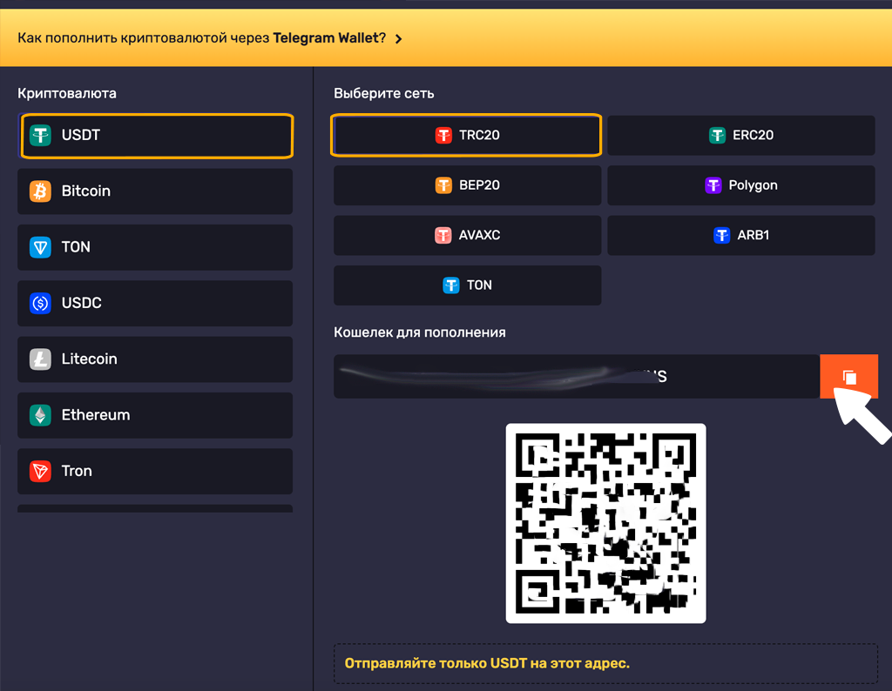
Task: Select USDT cryptocurrency
Action: (x=157, y=135)
